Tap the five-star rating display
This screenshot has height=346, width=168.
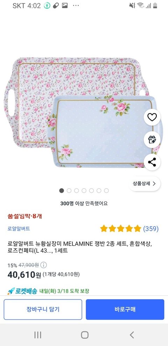pyautogui.click(x=121, y=229)
